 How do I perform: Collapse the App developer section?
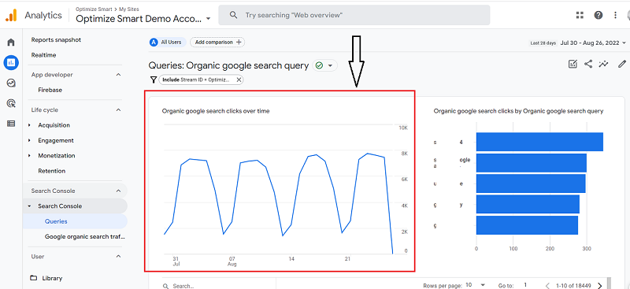118,75
